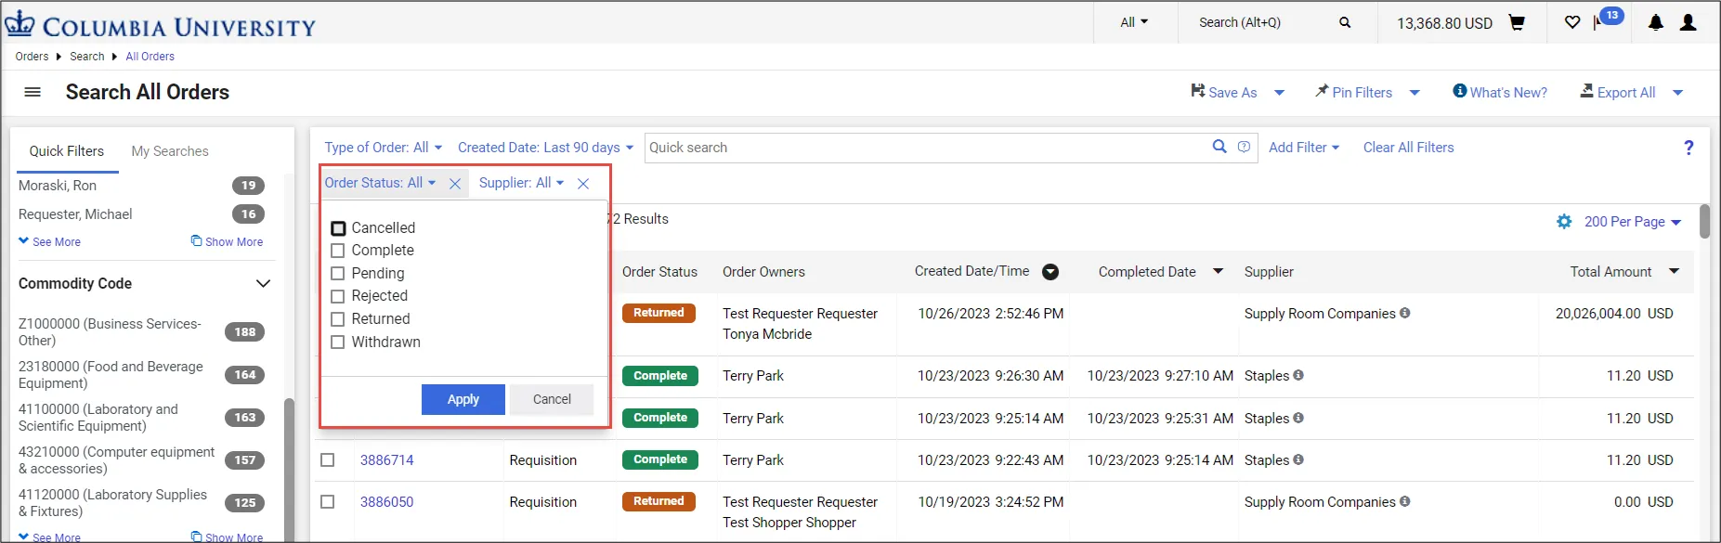This screenshot has width=1721, height=543.
Task: Open Completed Date sort dropdown
Action: pyautogui.click(x=1219, y=272)
